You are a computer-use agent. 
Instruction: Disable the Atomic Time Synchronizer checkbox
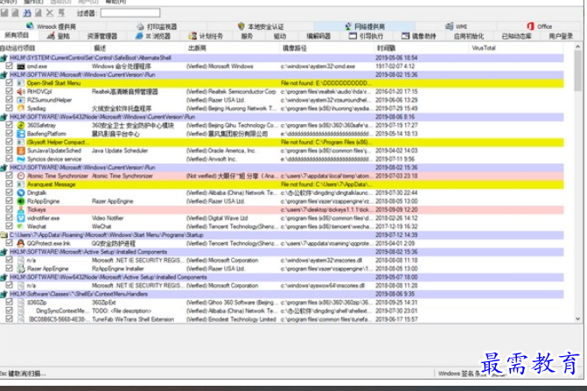pyautogui.click(x=10, y=176)
